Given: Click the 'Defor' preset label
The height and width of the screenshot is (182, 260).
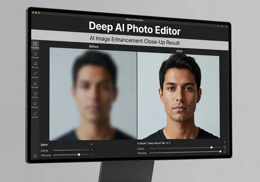Looking at the screenshot, I should point(44,145).
